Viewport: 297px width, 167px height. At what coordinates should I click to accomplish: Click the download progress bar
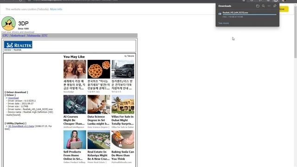click(250, 14)
